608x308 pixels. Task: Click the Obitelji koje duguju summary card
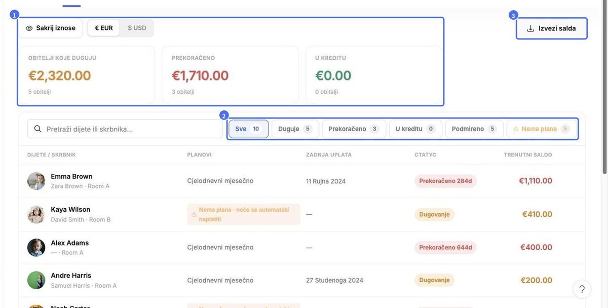[x=87, y=75]
